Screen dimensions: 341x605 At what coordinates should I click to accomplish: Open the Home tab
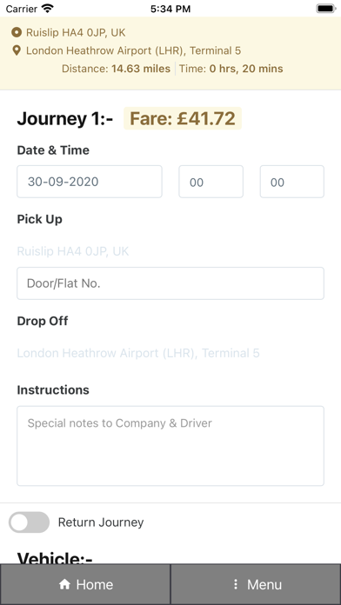click(x=85, y=584)
